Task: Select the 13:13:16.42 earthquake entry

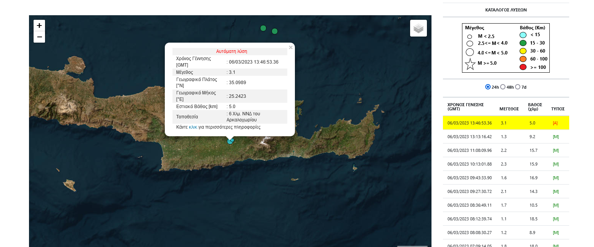Action: click(x=469, y=137)
